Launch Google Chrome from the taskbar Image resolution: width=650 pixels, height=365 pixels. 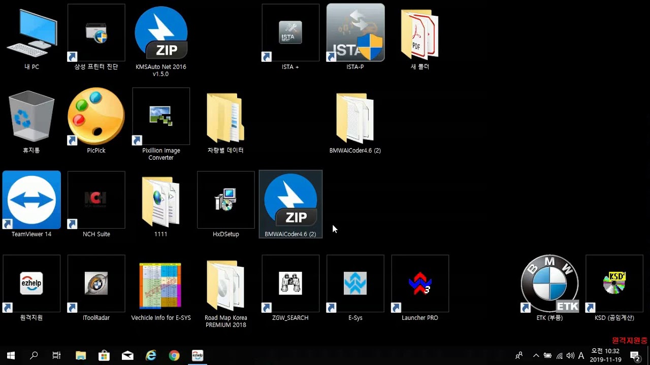(174, 355)
